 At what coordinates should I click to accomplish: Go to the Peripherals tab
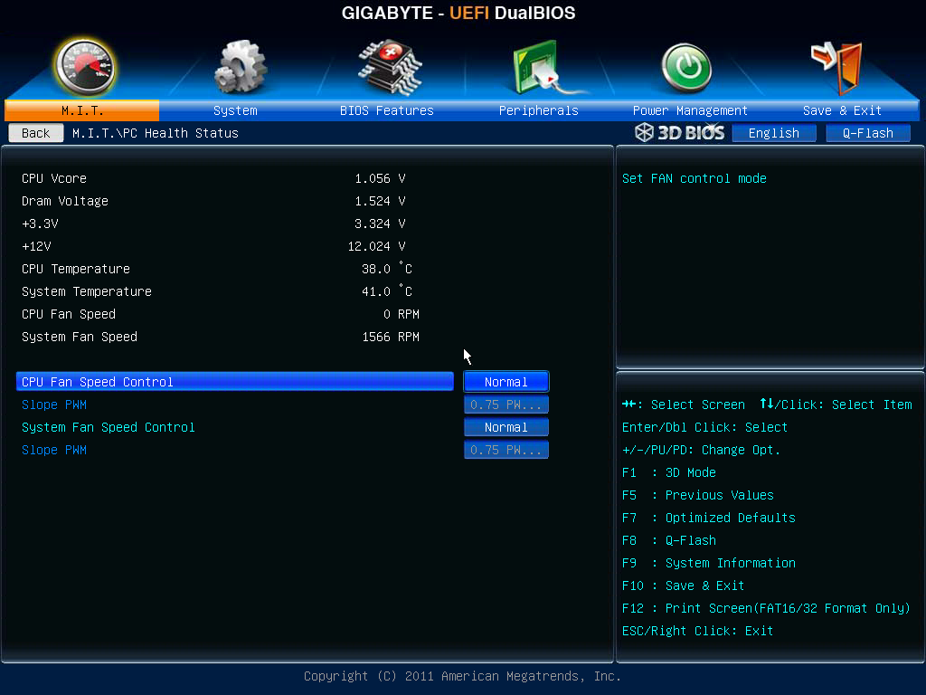(x=539, y=110)
